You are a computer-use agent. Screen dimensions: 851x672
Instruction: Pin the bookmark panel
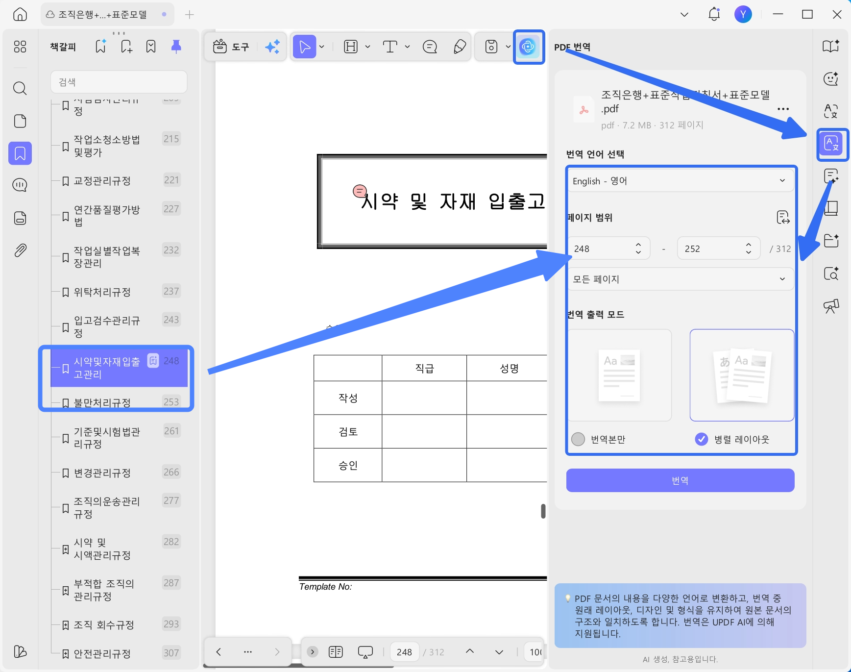point(176,47)
